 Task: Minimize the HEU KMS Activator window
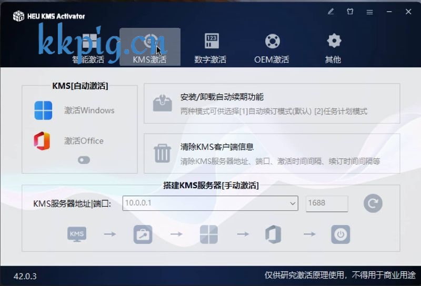coord(389,12)
